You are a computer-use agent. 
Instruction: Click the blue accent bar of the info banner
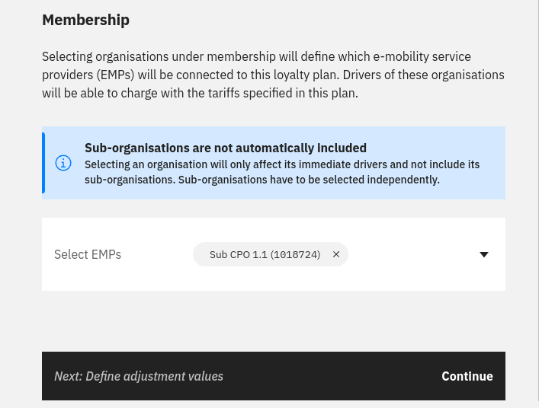click(43, 163)
